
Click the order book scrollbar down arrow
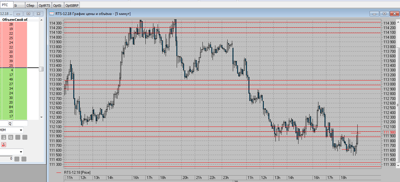click(41, 117)
